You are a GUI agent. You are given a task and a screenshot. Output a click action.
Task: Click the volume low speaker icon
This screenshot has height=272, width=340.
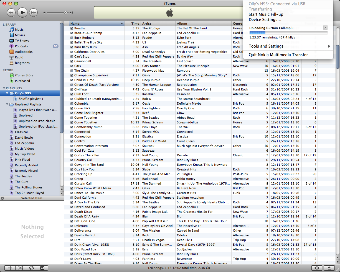pyautogui.click(x=45, y=12)
